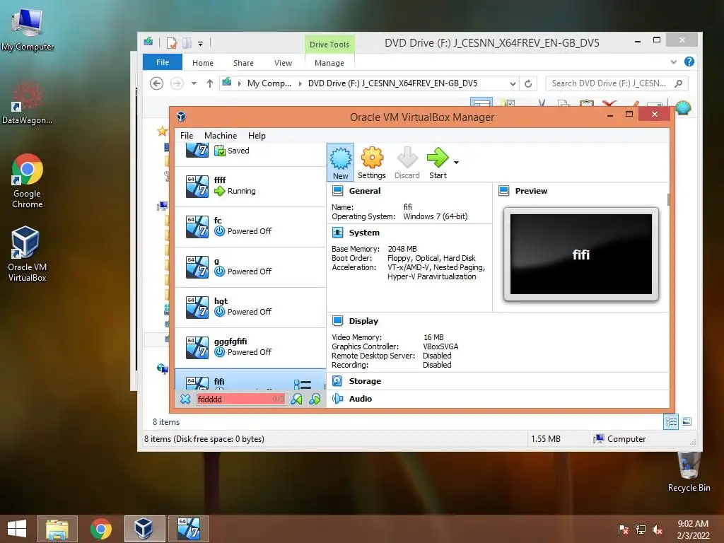Click Explorer Up one level arrow
Viewport: 724px width, 543px height.
210,83
